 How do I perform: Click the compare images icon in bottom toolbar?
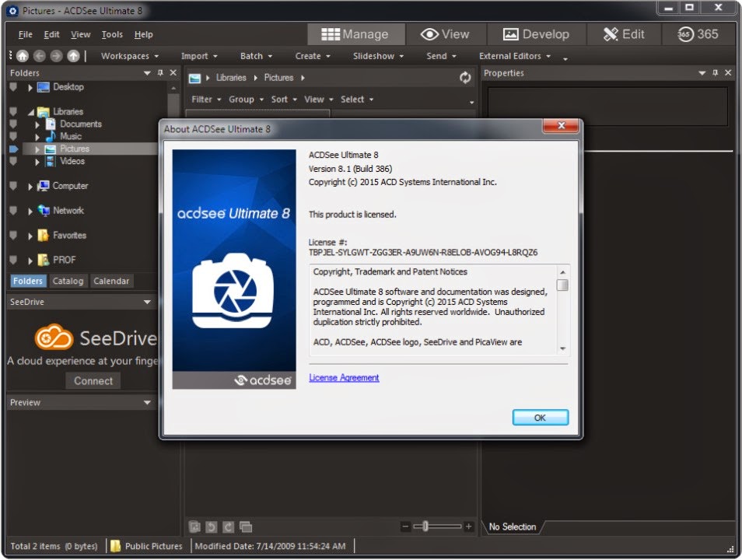coord(246,527)
